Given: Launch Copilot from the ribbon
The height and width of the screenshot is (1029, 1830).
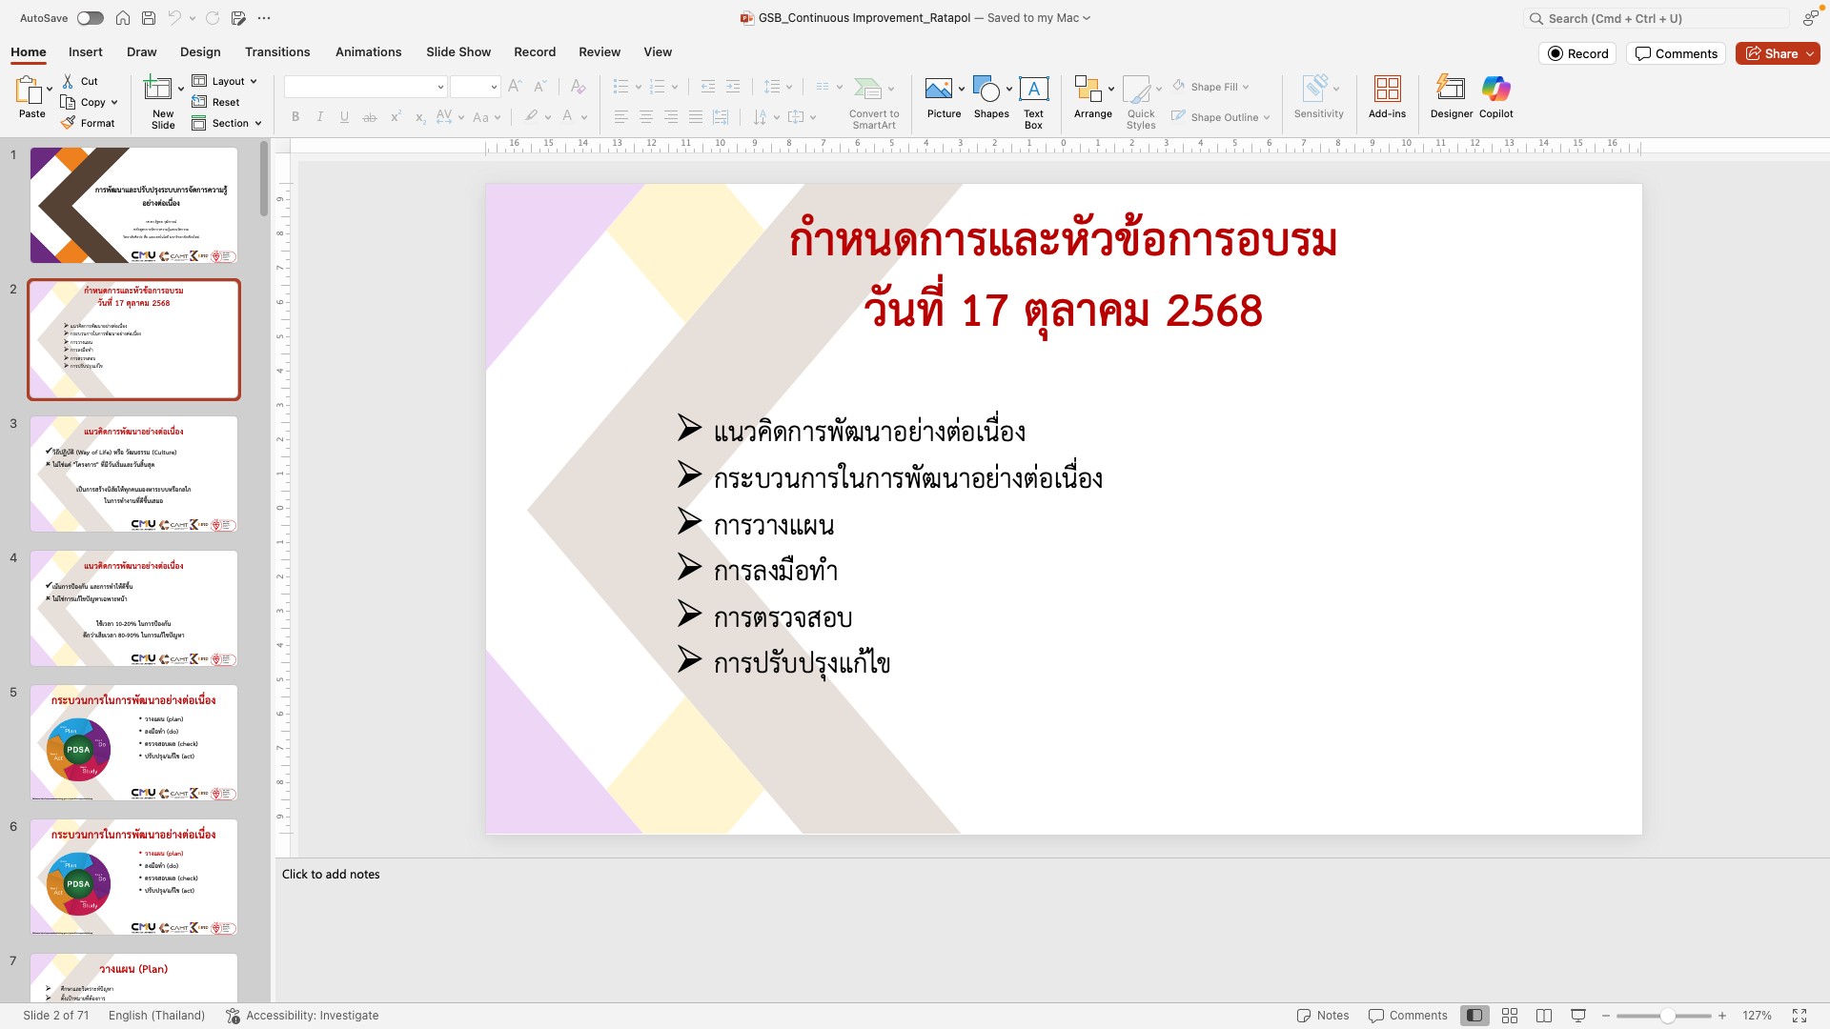Looking at the screenshot, I should (x=1495, y=97).
